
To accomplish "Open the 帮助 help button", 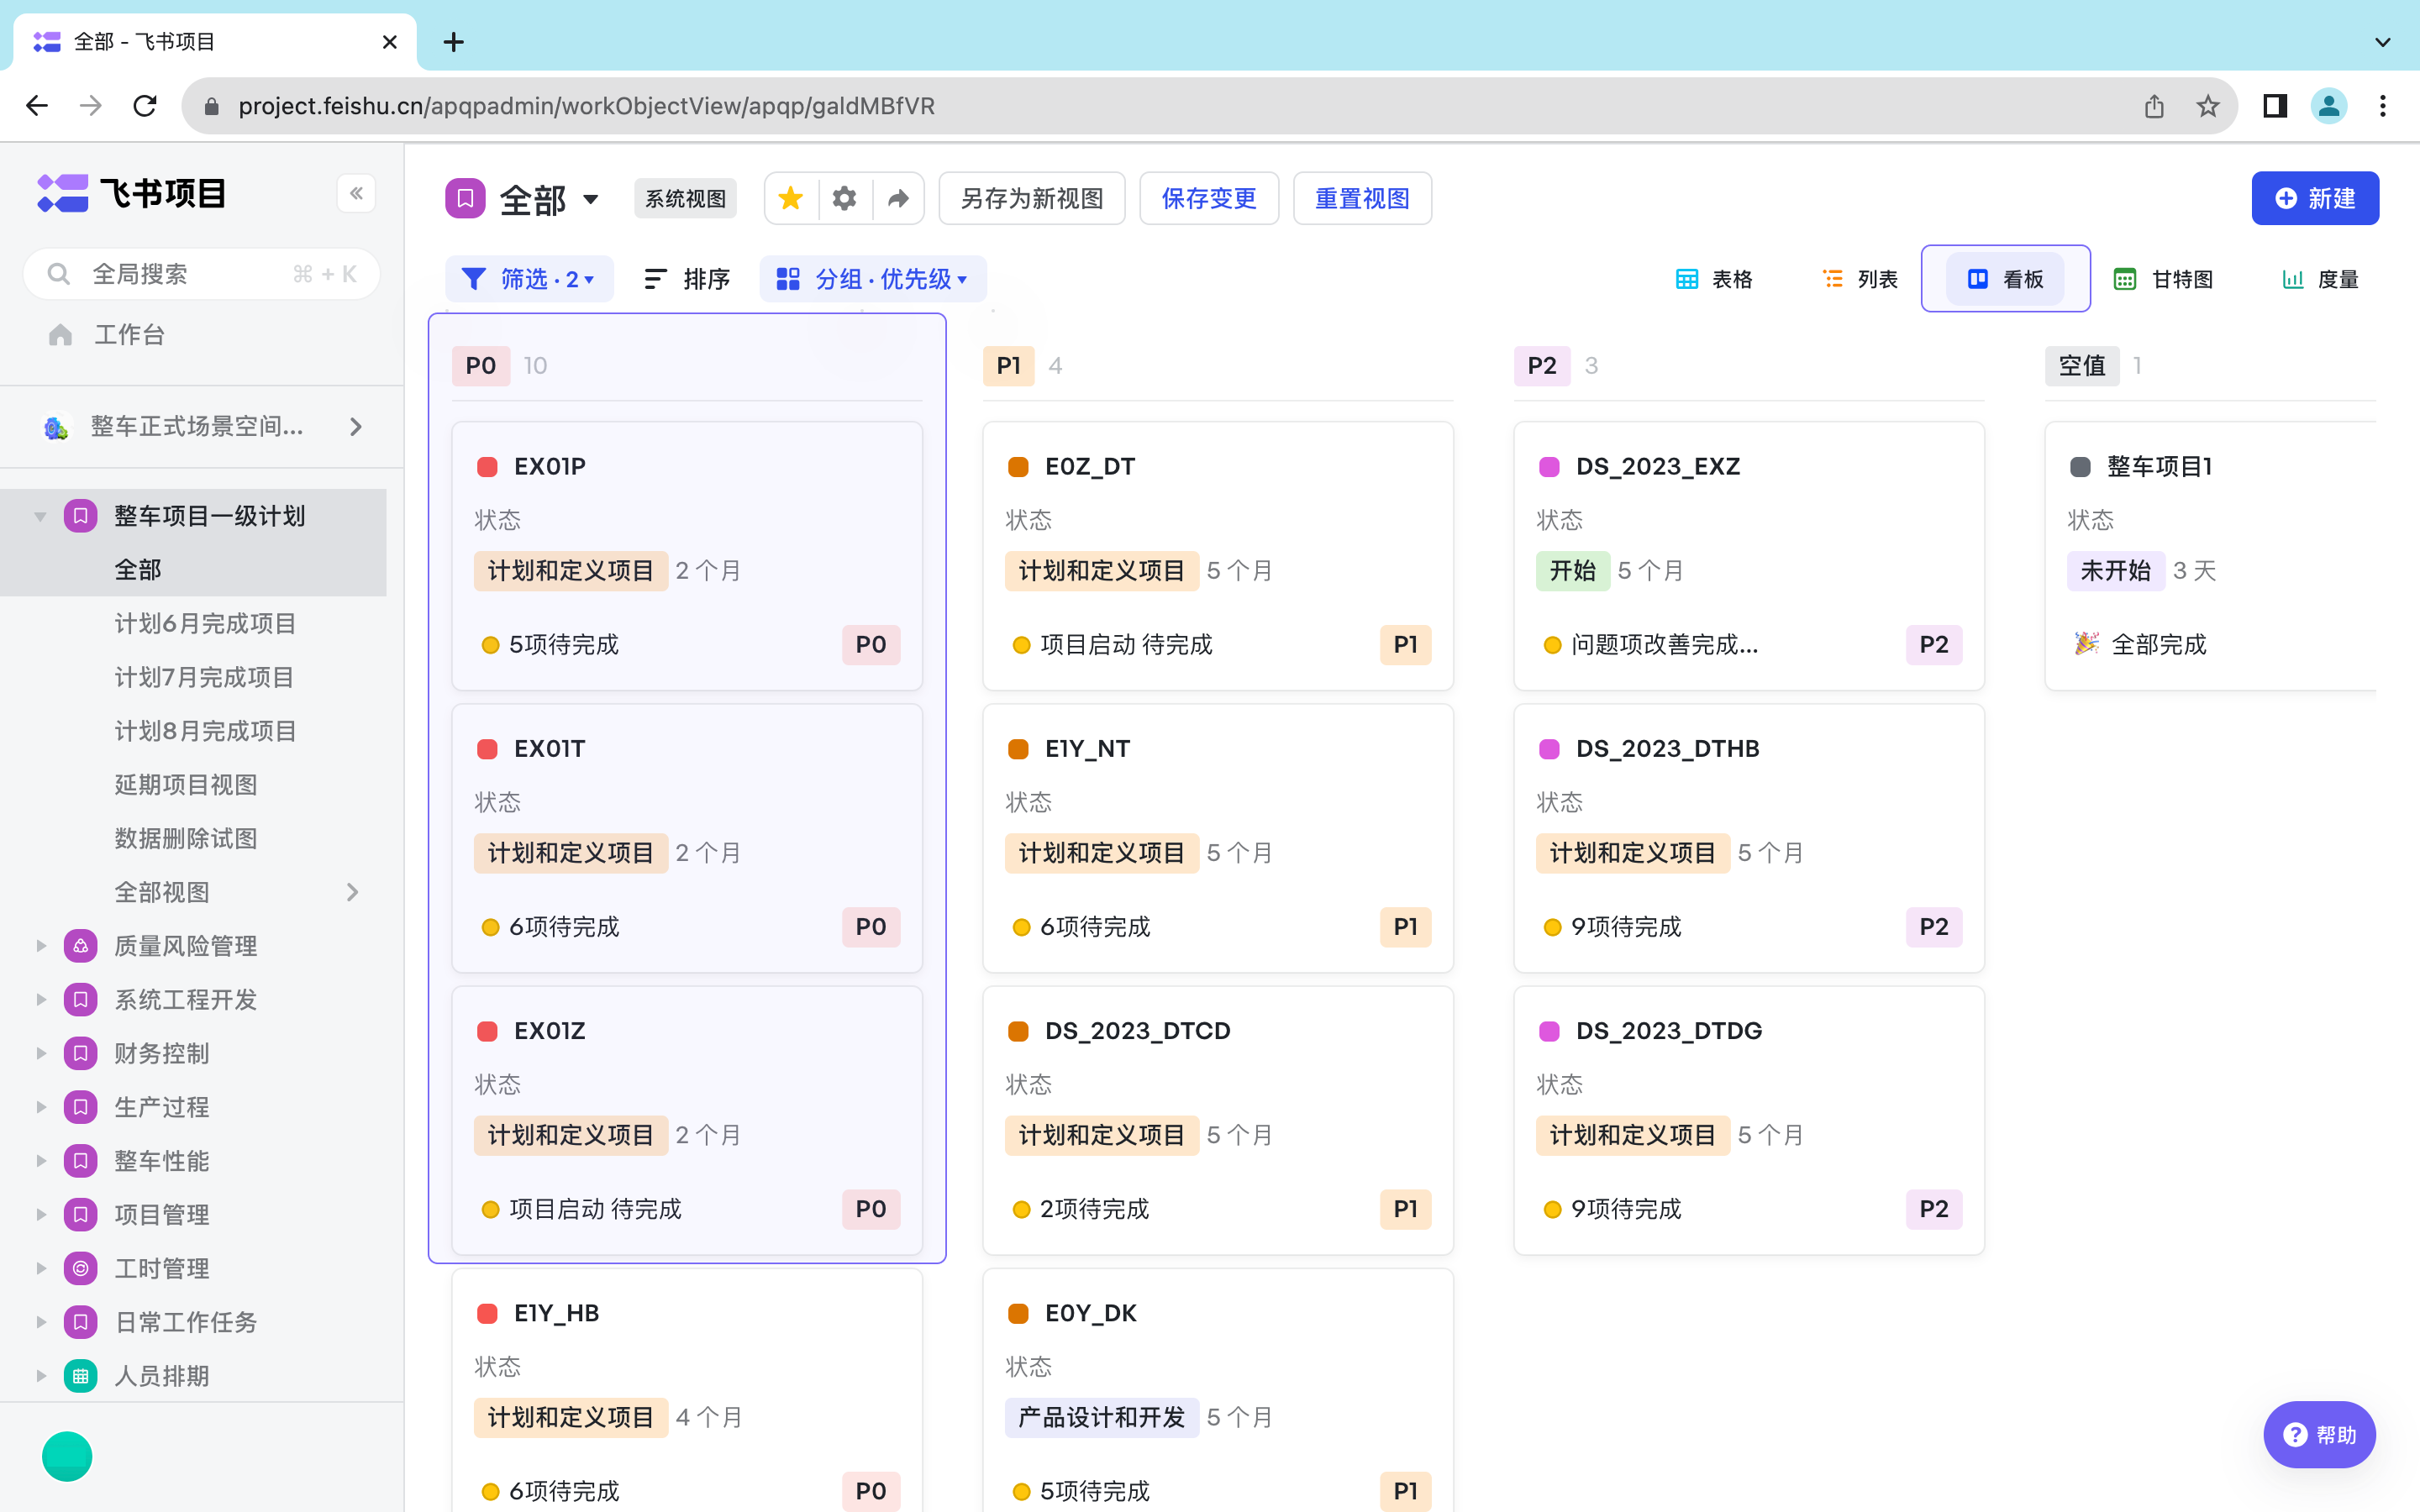I will (x=2319, y=1434).
